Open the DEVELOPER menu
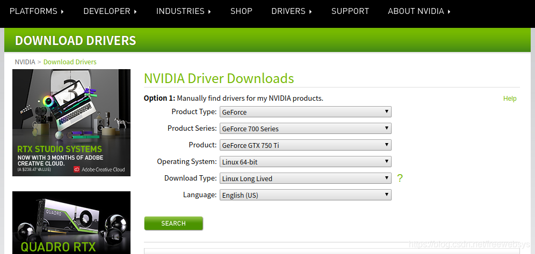Viewport: 535px width, 254px height. click(110, 11)
